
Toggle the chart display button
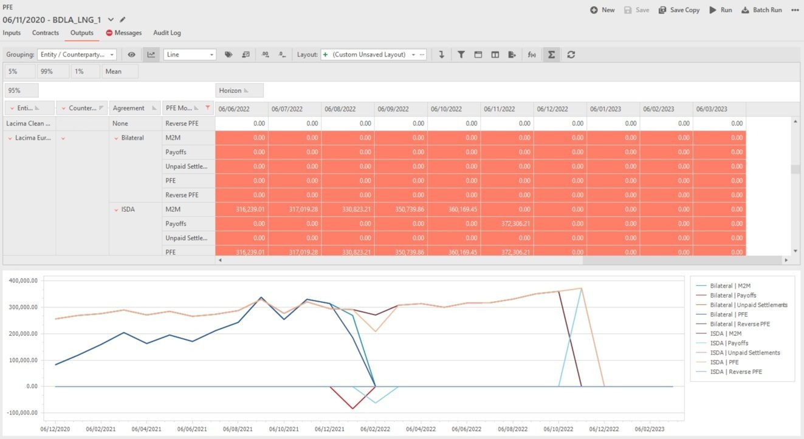(x=151, y=55)
